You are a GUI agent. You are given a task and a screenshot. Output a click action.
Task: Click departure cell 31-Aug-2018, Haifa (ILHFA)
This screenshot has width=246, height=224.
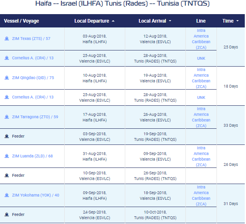(95, 157)
